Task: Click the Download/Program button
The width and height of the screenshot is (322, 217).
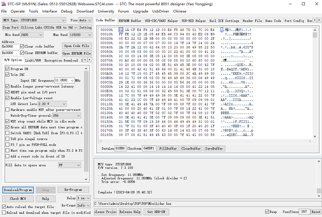Action: [18, 190]
